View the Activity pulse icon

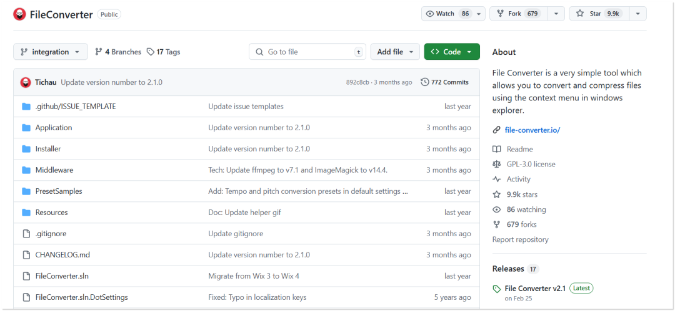pyautogui.click(x=497, y=179)
